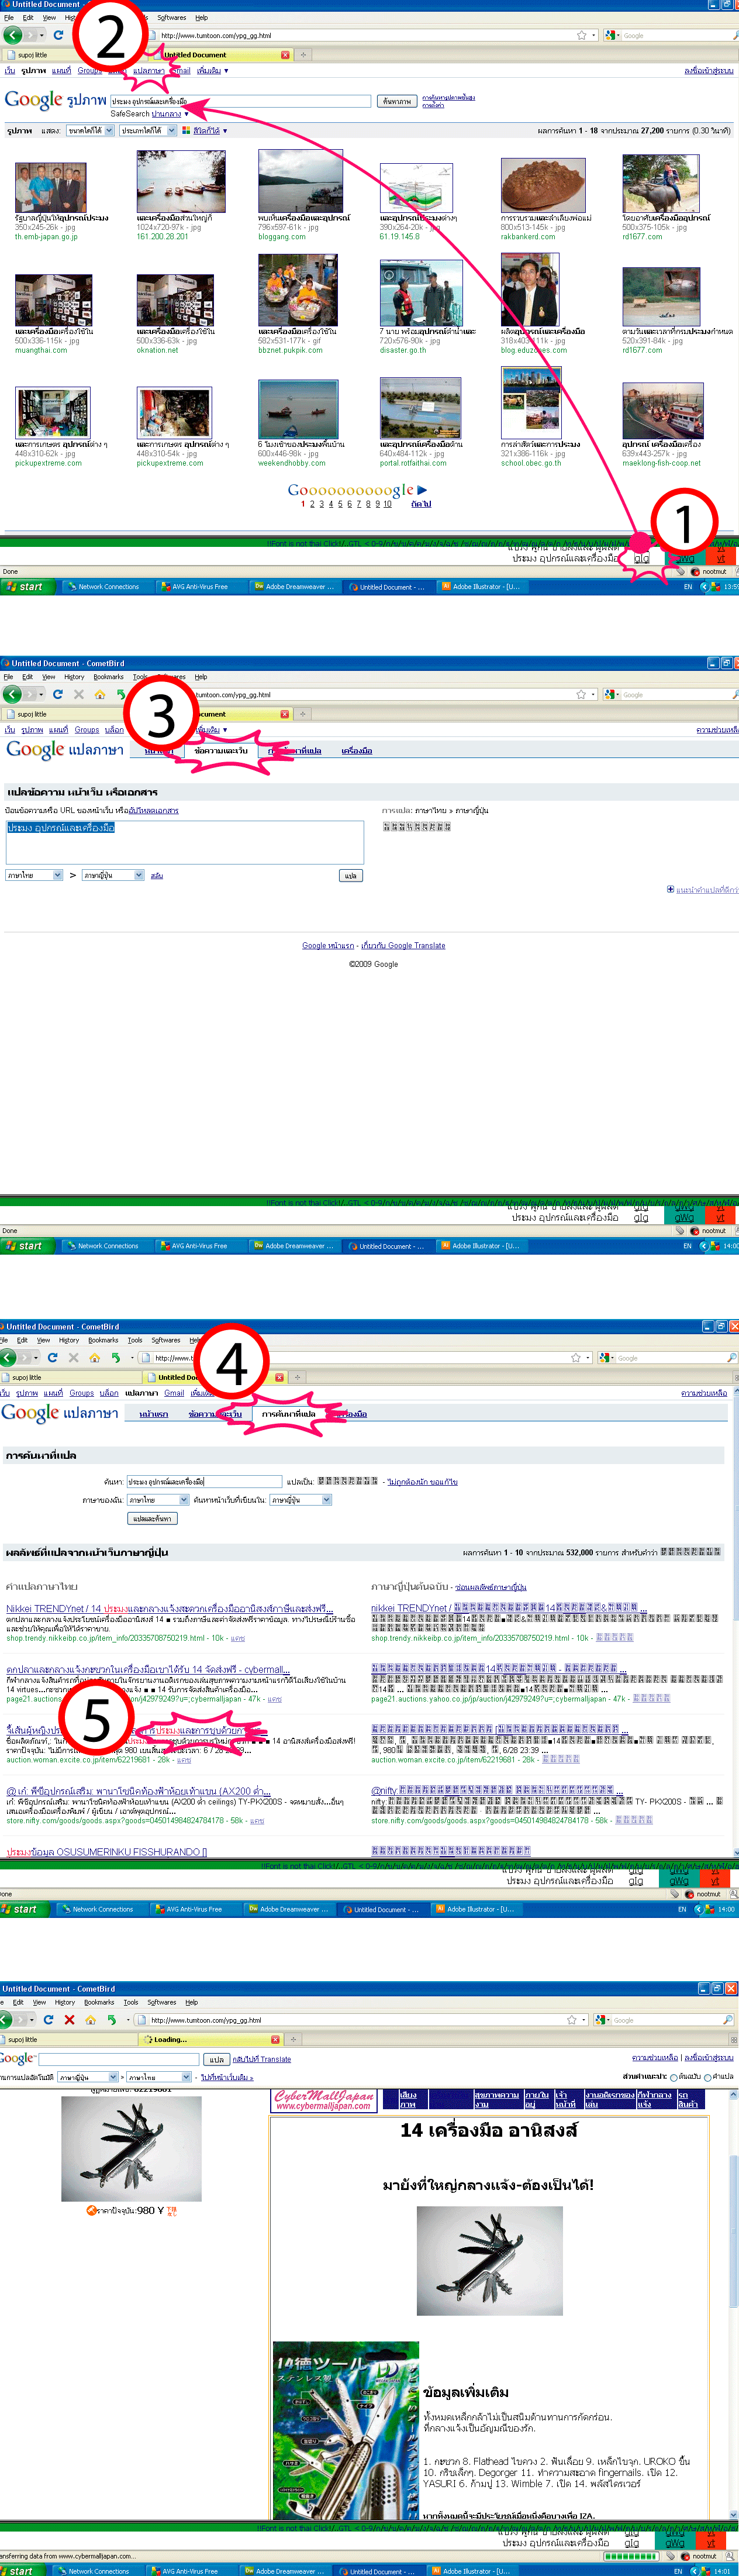Image resolution: width=739 pixels, height=2576 pixels.
Task: Expand แนะนำคำแปลที่ดีกว่า plus in translate-text window
Action: point(670,890)
